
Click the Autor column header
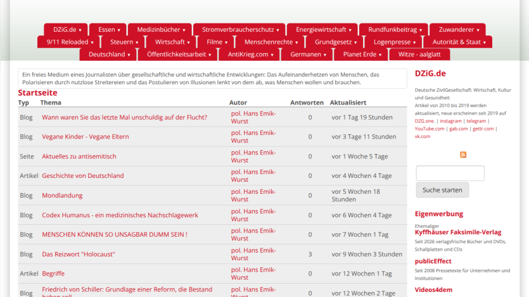coord(238,103)
